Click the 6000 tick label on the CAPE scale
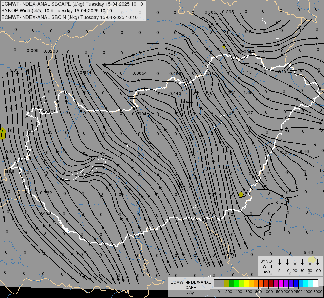 point(318,292)
